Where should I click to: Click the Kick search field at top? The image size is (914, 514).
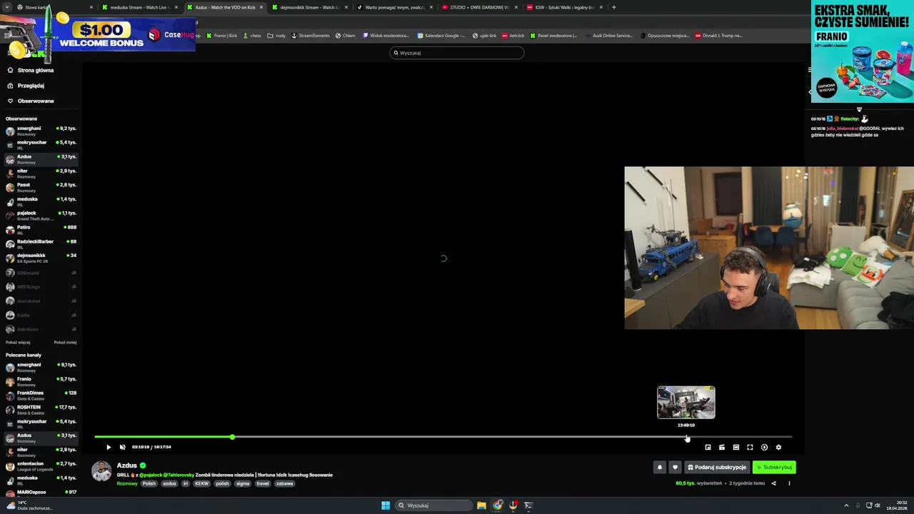[457, 53]
